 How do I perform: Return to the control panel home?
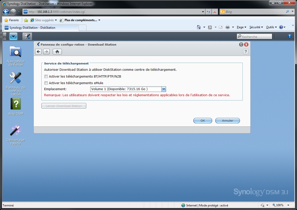57,52
